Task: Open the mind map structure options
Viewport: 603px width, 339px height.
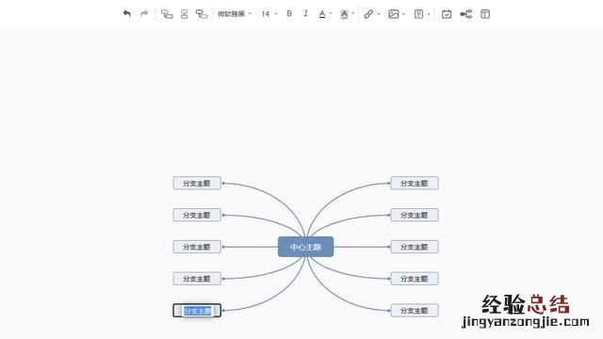Action: coord(466,14)
